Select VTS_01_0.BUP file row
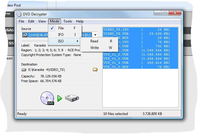198x134 pixels. tap(140, 67)
